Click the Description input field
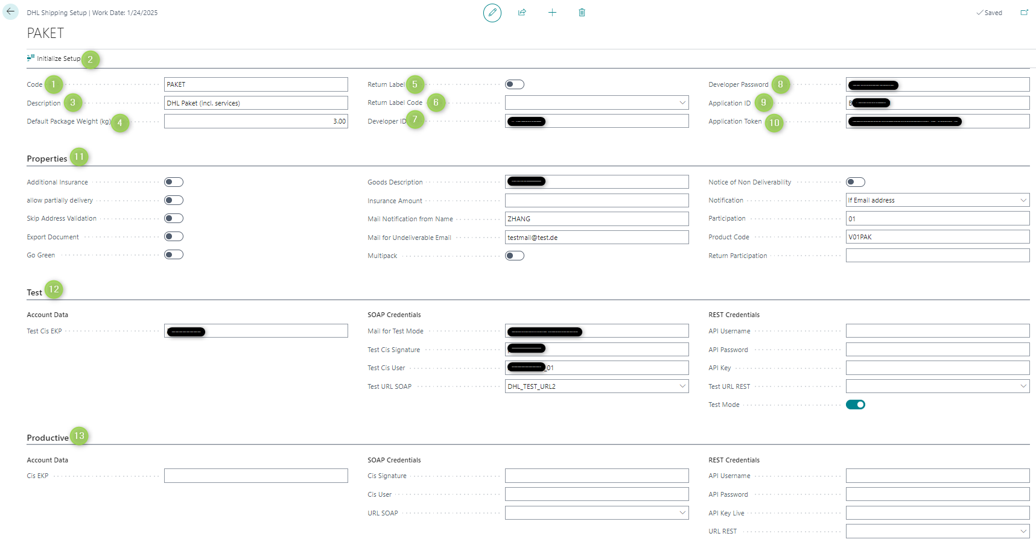1036x545 pixels. [256, 103]
